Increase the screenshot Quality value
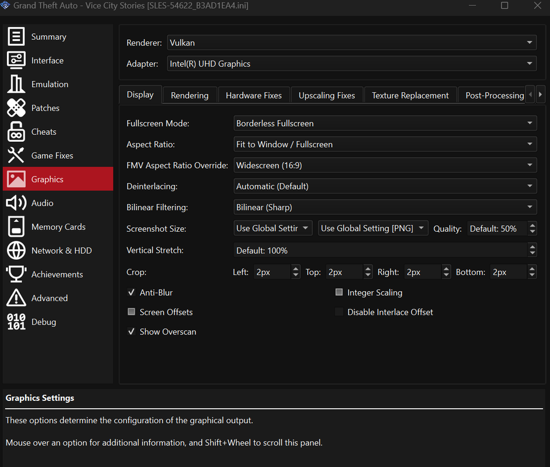This screenshot has height=467, width=550. tap(532, 225)
